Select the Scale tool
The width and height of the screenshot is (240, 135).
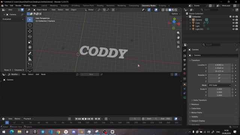coord(30,42)
